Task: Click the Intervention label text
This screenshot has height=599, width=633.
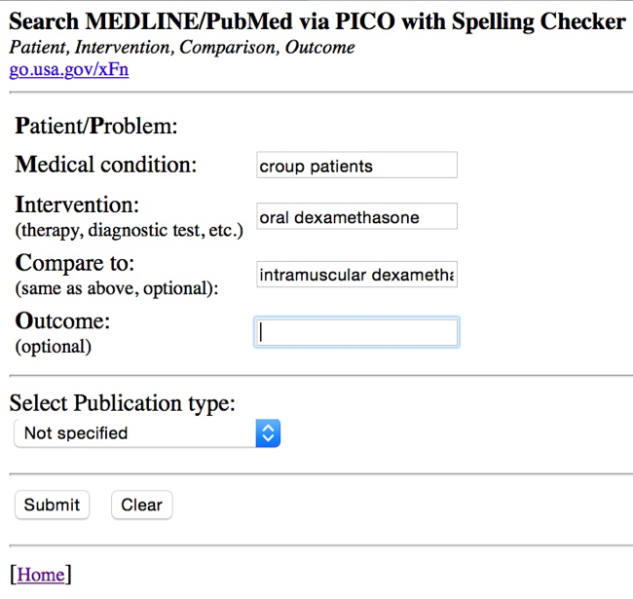Action: 77,206
